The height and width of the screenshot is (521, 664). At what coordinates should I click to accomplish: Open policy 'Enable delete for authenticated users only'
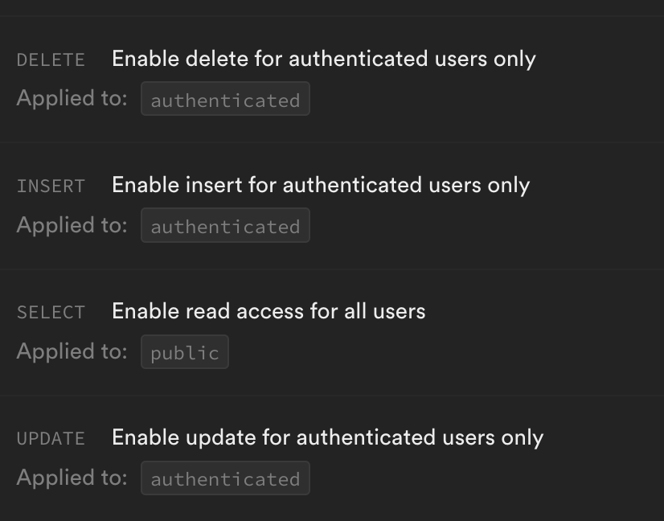pyautogui.click(x=323, y=59)
